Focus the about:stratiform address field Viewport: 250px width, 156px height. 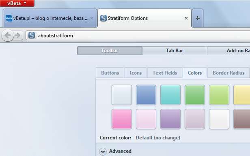coord(138,36)
